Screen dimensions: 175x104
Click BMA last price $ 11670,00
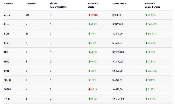[118, 24]
